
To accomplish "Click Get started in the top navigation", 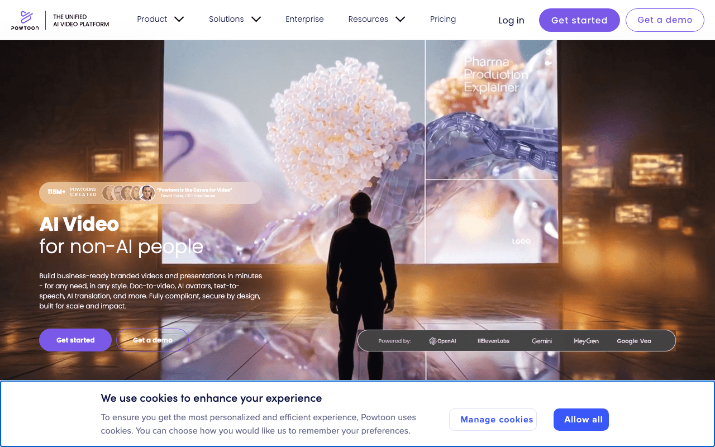I will [x=579, y=20].
